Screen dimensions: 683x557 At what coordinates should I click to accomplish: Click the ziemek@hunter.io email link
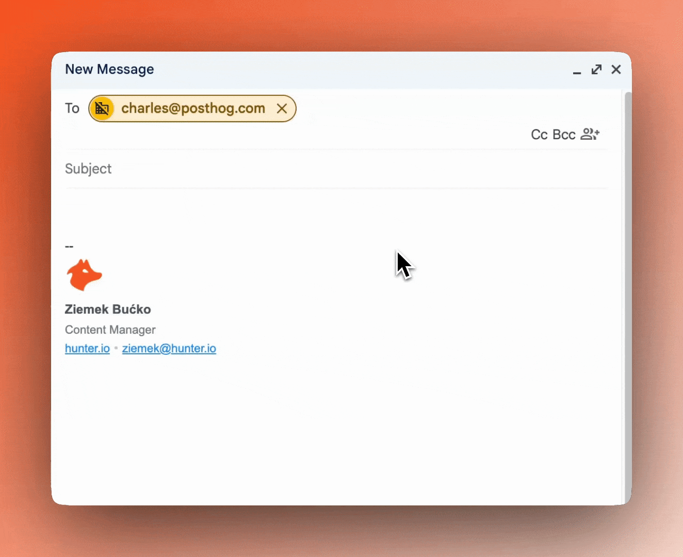click(169, 349)
